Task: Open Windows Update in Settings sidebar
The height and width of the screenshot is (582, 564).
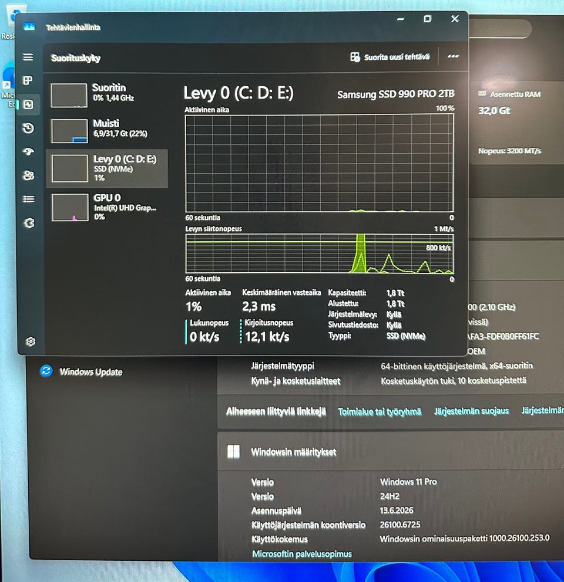Action: coord(90,371)
